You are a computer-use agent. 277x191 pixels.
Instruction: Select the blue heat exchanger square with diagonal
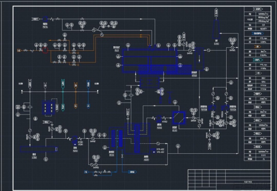(179, 118)
